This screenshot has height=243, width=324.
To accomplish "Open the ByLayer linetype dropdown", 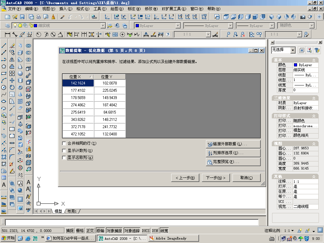I will coord(230,26).
